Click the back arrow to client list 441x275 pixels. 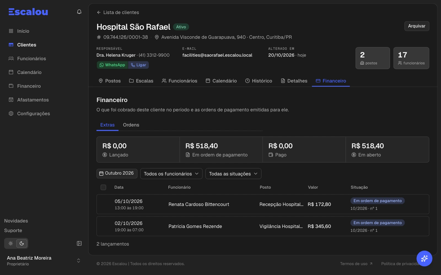coord(99,12)
